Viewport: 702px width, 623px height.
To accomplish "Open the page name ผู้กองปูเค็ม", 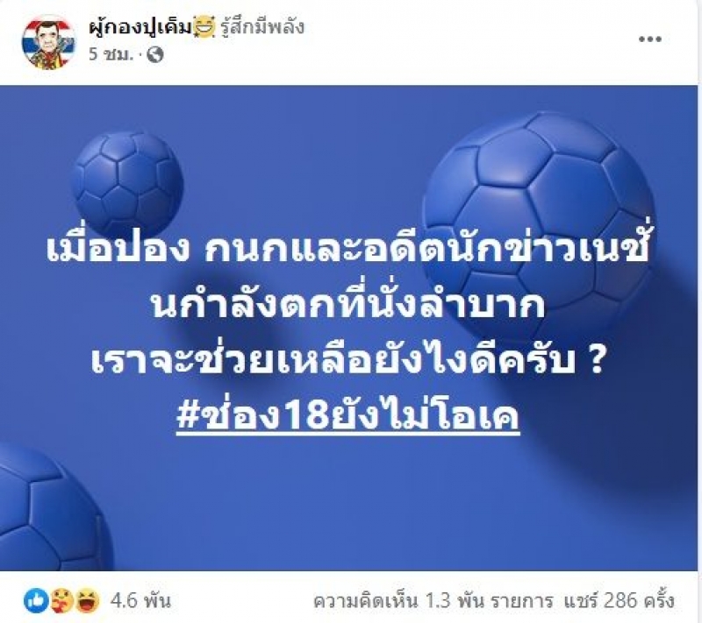I will 141,27.
